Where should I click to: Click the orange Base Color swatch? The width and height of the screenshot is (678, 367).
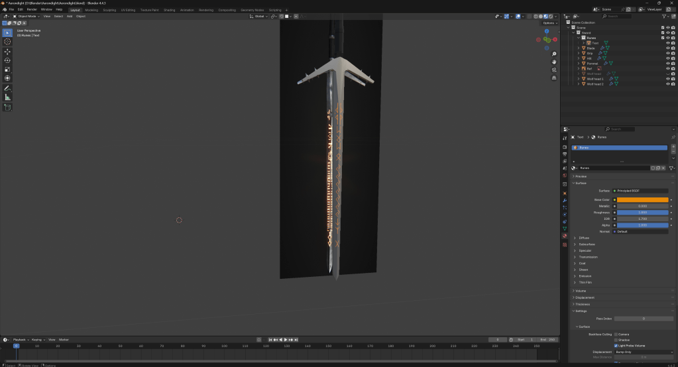pos(642,199)
